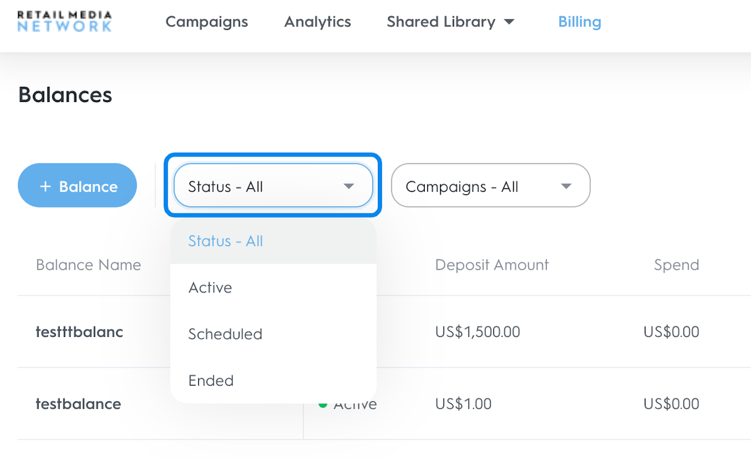Sort by Deposit Amount column header

[x=492, y=265]
